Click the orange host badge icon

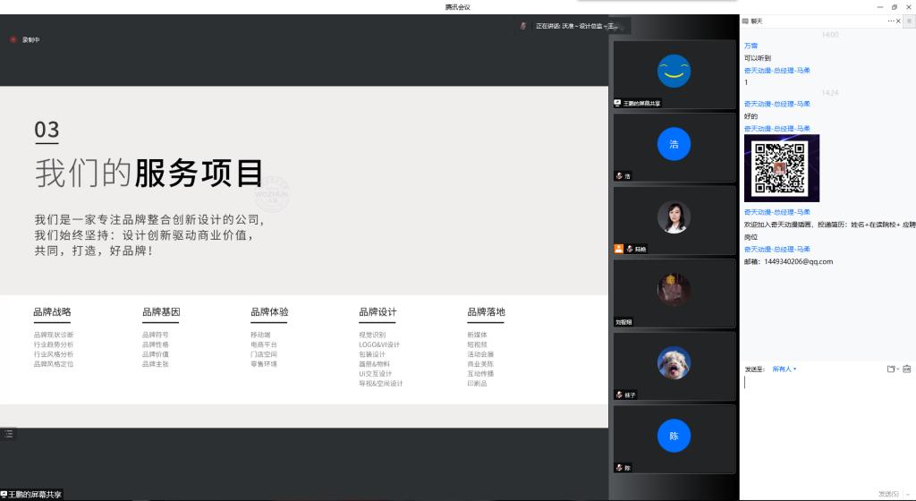619,249
